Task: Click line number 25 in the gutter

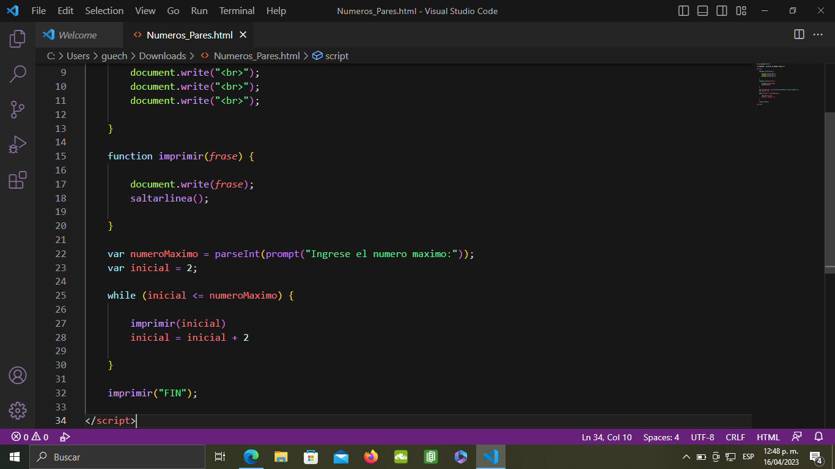Action: click(x=61, y=295)
